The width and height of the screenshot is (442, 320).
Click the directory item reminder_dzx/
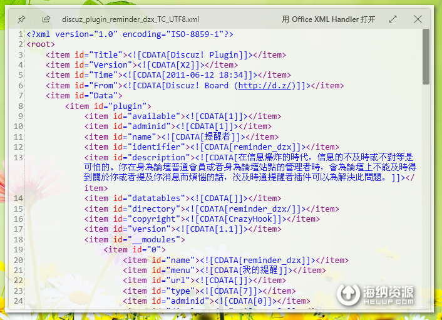[x=212, y=209]
